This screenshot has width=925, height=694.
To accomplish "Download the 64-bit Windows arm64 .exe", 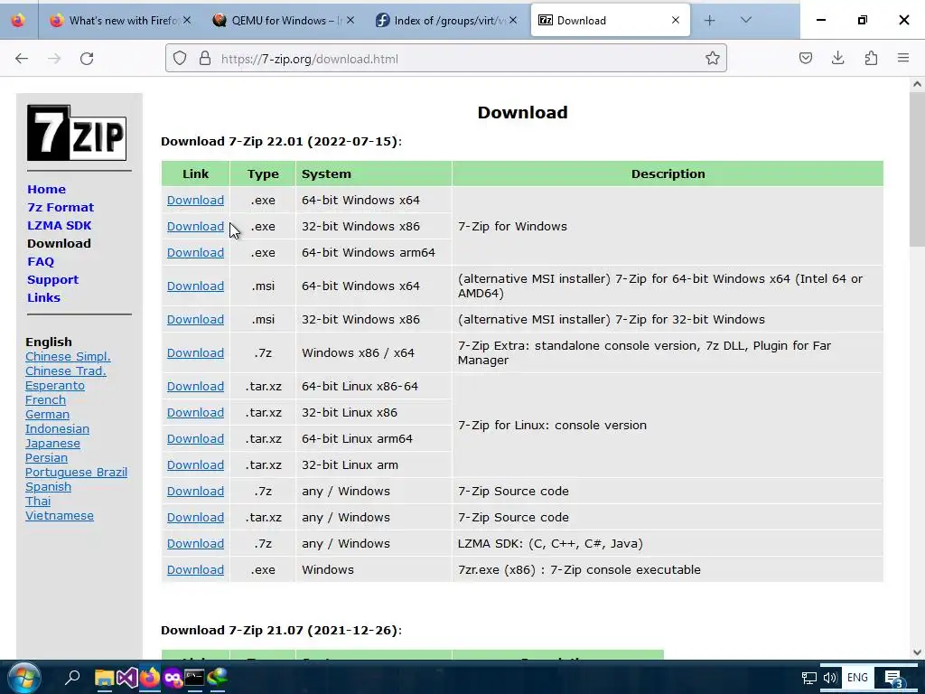I will [195, 253].
